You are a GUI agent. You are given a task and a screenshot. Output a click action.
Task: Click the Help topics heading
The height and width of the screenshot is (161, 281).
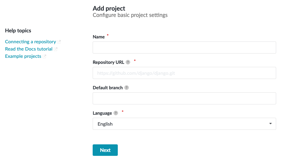pos(18,31)
